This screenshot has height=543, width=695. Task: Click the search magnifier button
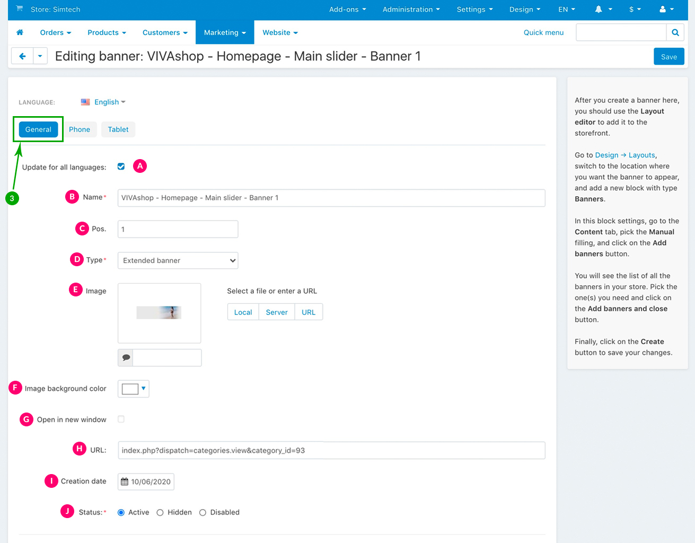(x=675, y=32)
